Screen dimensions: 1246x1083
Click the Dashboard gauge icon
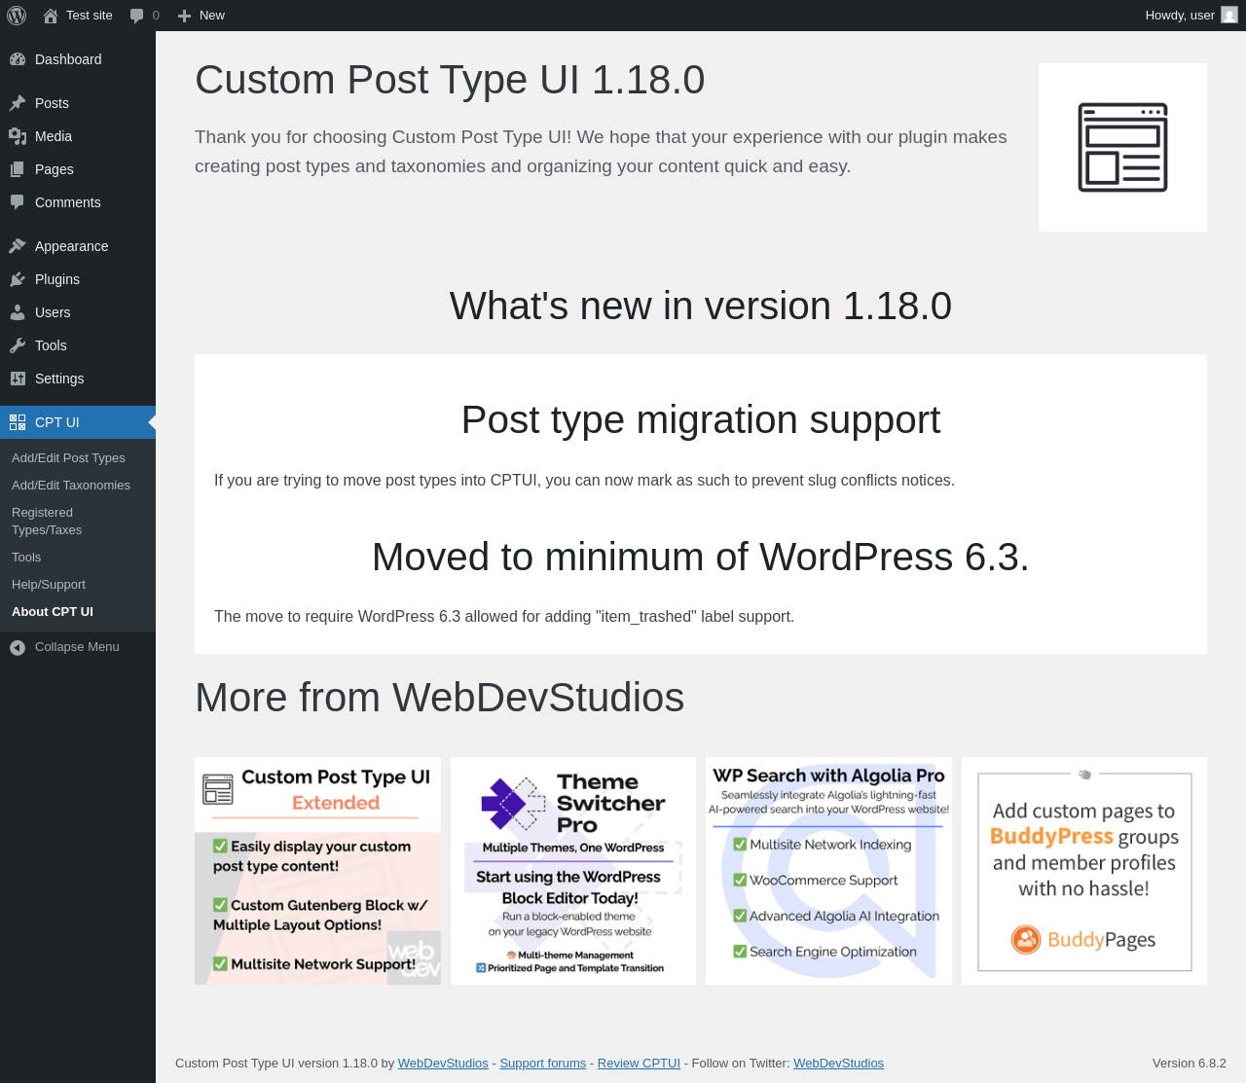coord(18,59)
